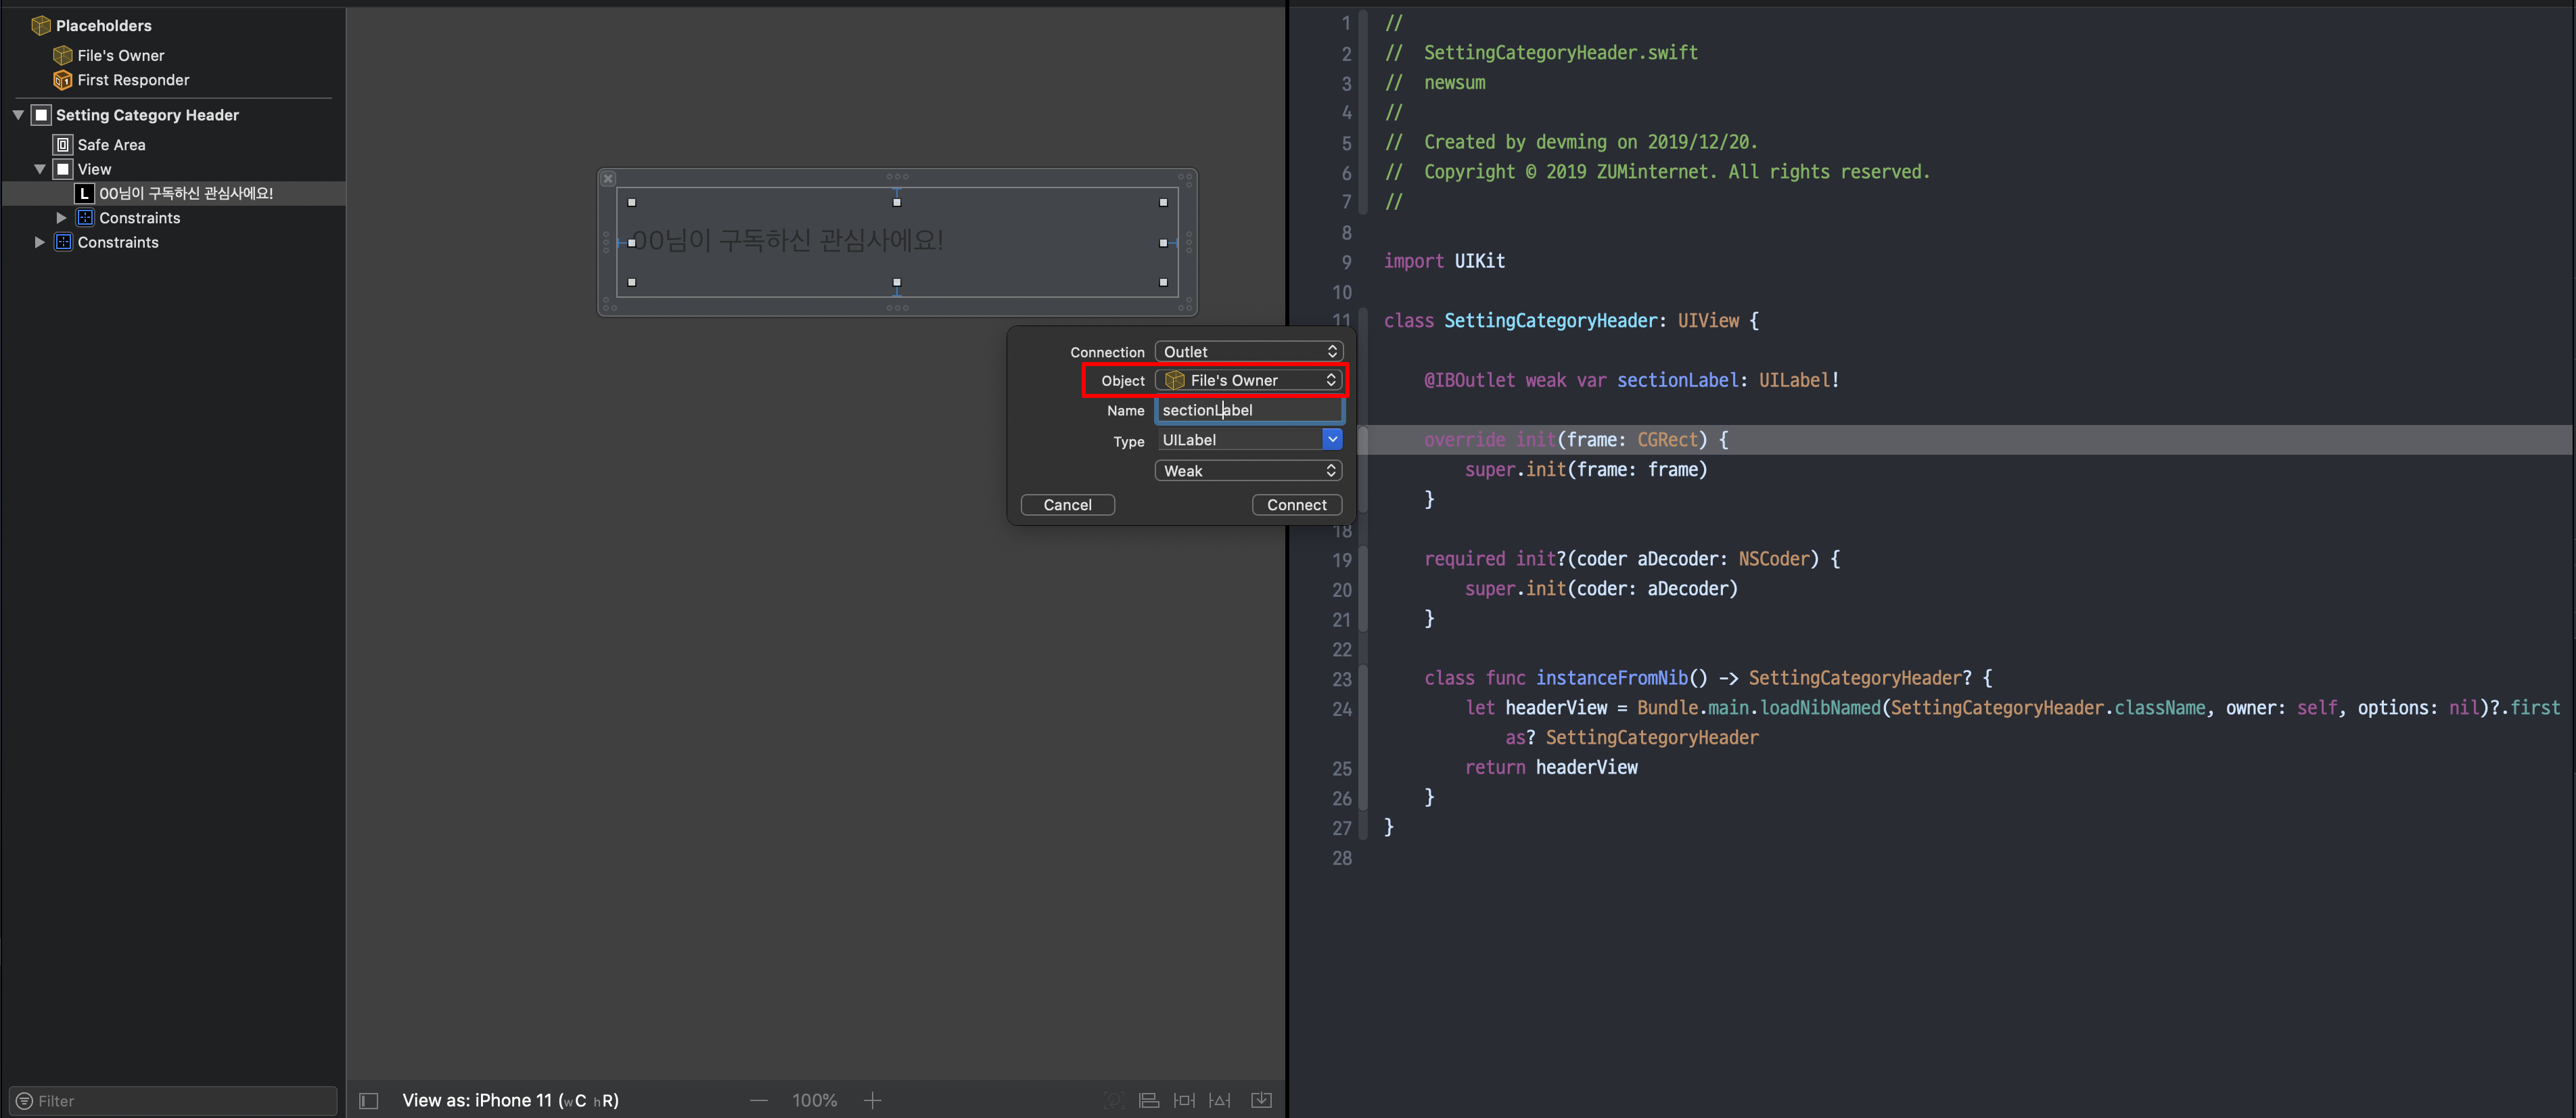Screen dimensions: 2576x1118
Task: Click the Cancel button
Action: [1067, 505]
